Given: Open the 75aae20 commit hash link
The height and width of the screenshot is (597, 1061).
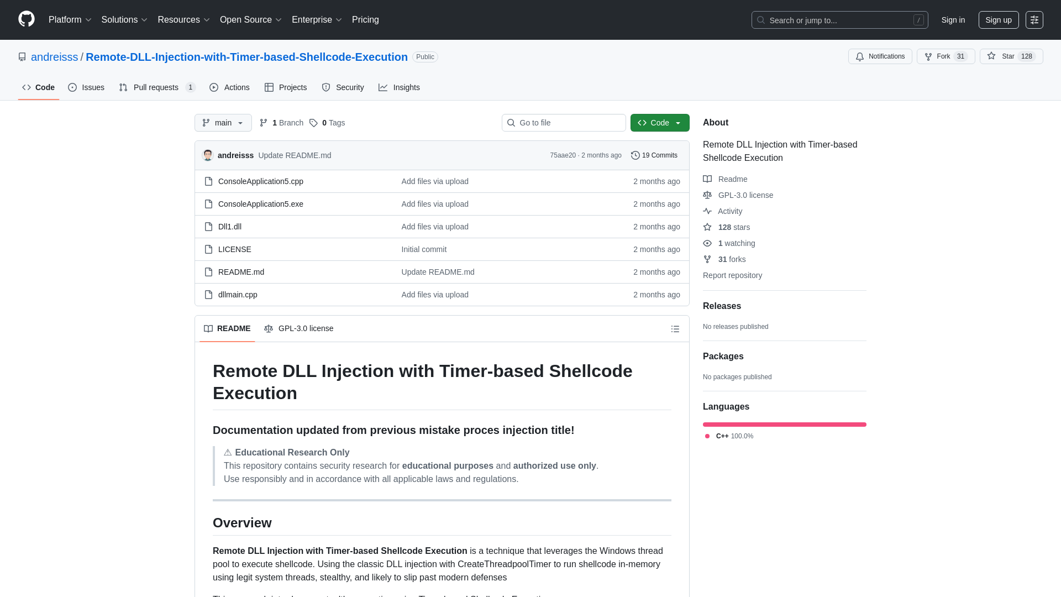Looking at the screenshot, I should point(563,155).
